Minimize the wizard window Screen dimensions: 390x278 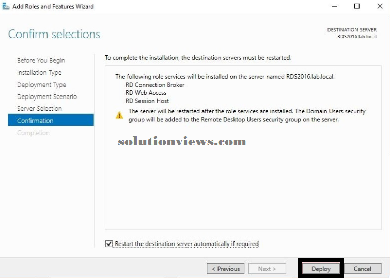click(x=334, y=6)
